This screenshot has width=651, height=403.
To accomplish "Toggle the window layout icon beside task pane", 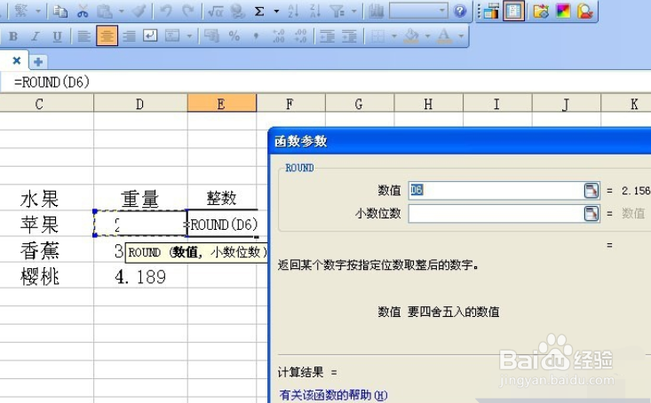I will point(491,12).
